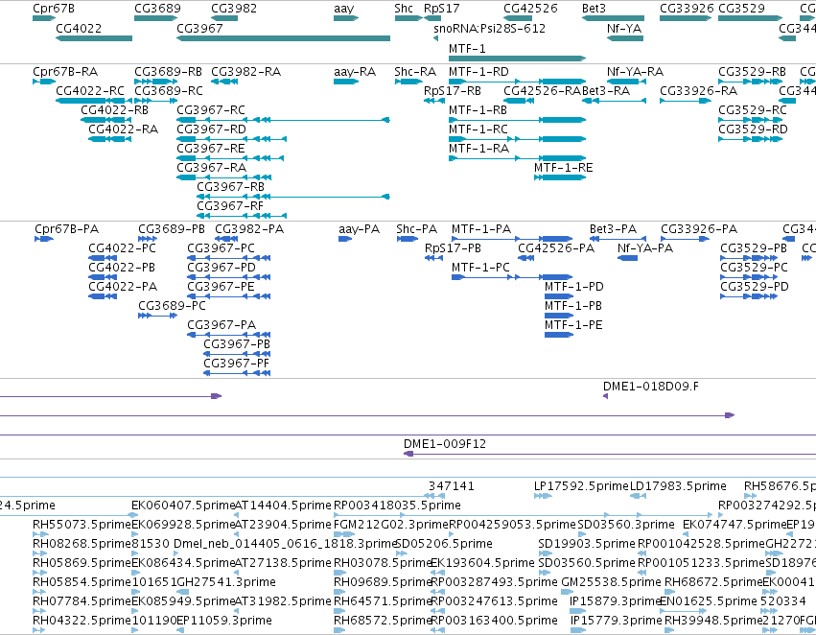The image size is (816, 635).
Task: Select EST EN01625.5prime
Action: click(709, 601)
